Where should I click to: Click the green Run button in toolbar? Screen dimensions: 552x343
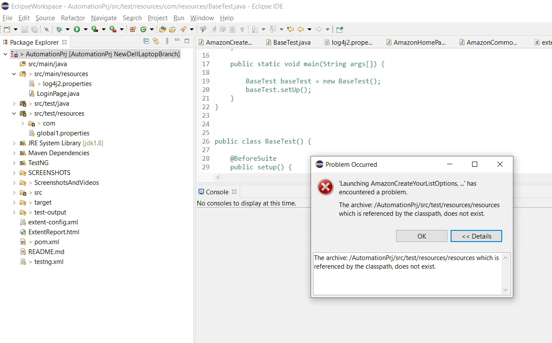(x=77, y=29)
